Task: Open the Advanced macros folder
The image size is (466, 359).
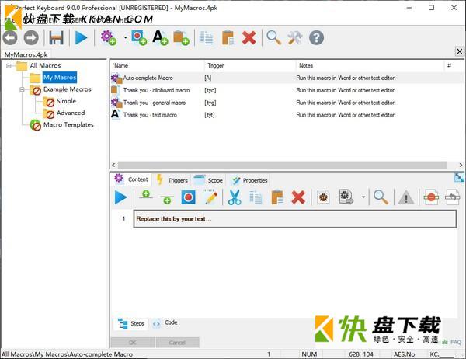Action: click(x=71, y=113)
